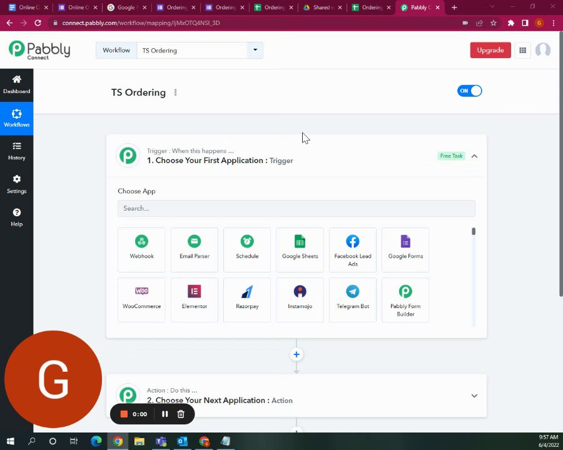Screen dimensions: 563x450
Task: Pick the Razorpay app
Action: point(247,300)
